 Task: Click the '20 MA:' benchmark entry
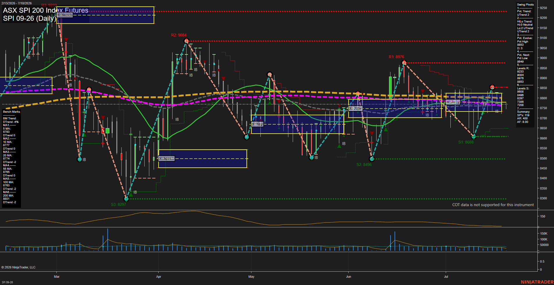pyautogui.click(x=7, y=155)
